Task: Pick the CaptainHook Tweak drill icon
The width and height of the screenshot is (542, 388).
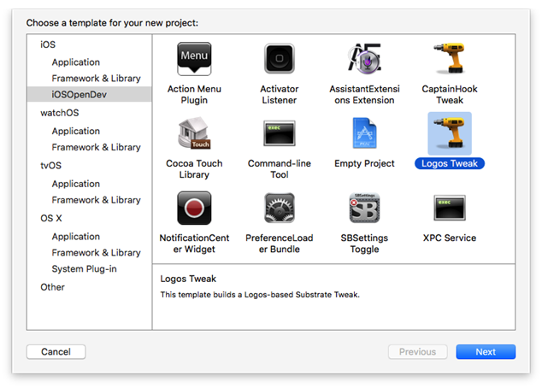Action: click(450, 58)
